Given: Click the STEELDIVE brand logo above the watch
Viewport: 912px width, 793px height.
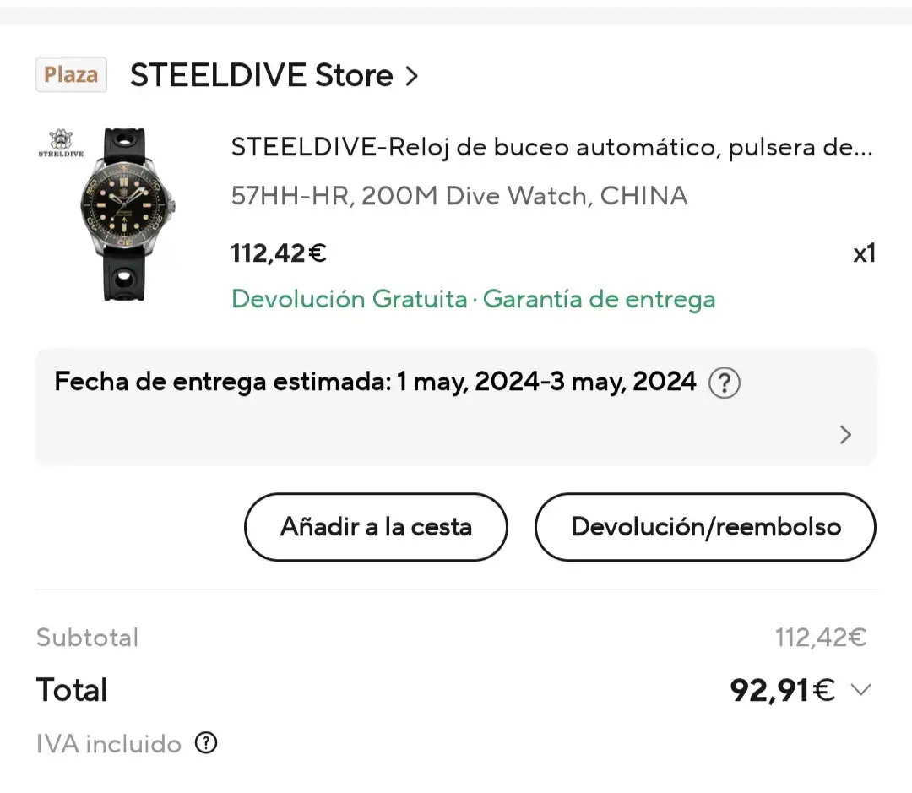Looking at the screenshot, I should point(62,144).
